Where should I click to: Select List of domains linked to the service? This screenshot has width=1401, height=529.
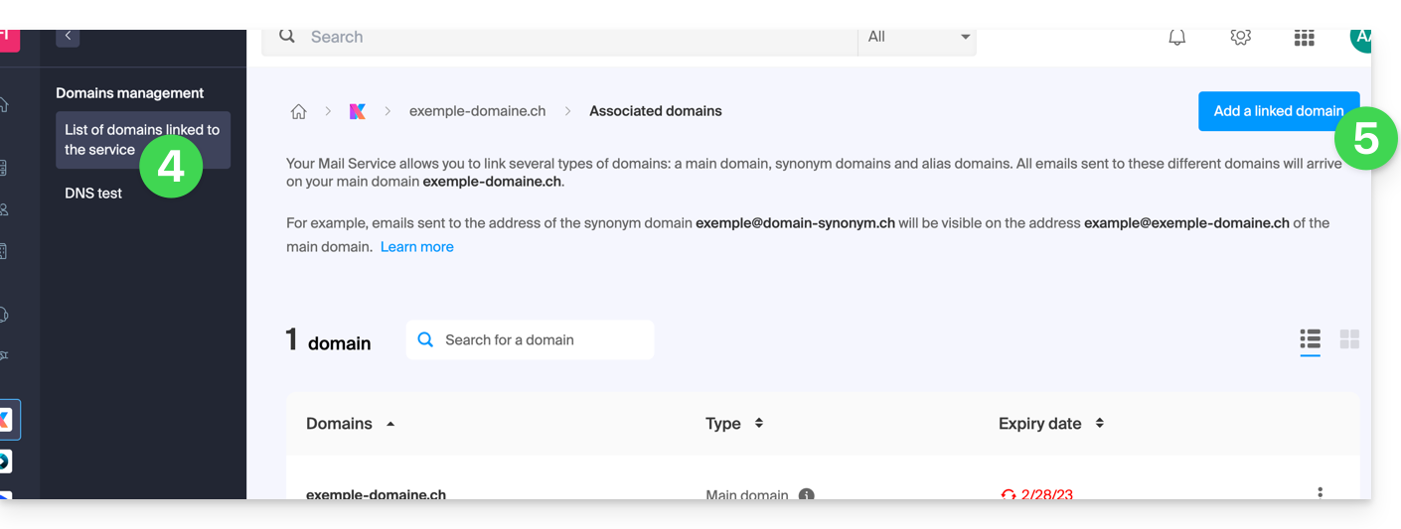pyautogui.click(x=142, y=140)
